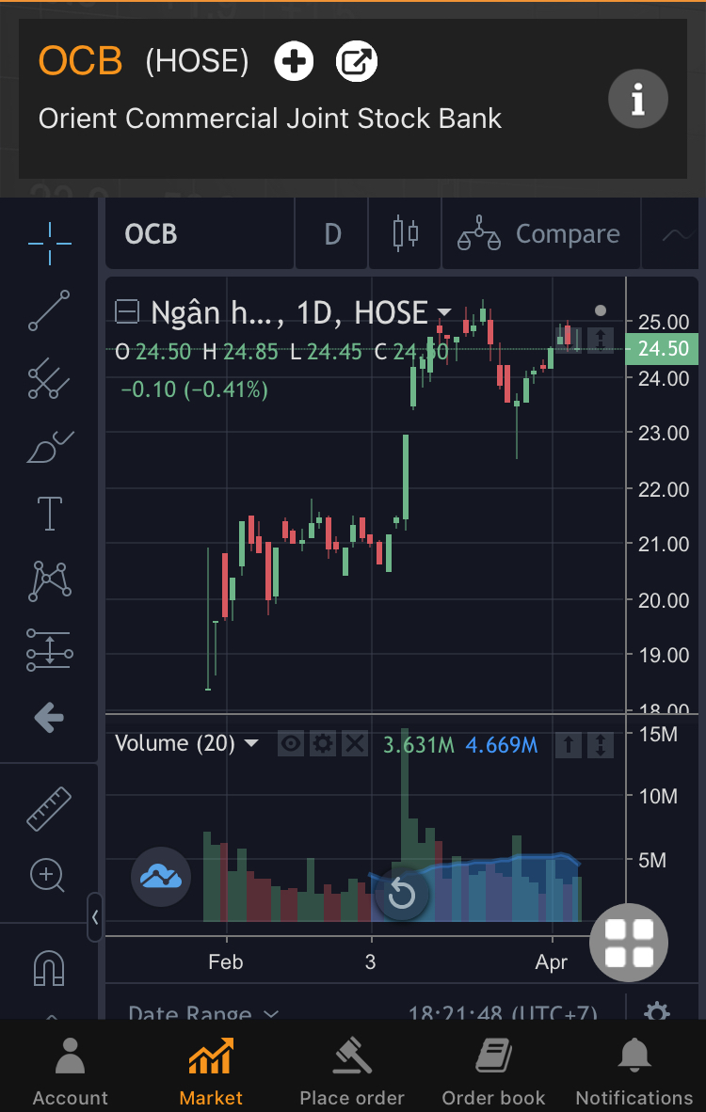Open the OCB symbol search field
Screen dimensions: 706x1112
(x=200, y=233)
